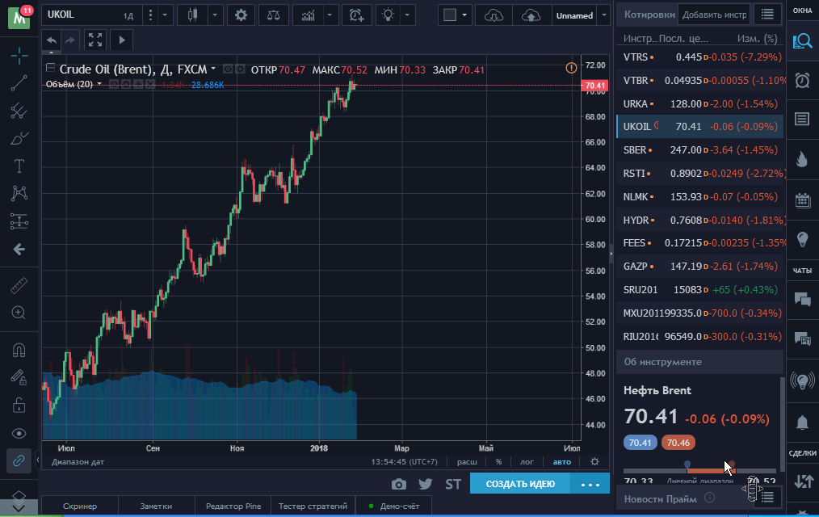Start bar replay playback
This screenshot has width=819, height=517.
(x=122, y=40)
